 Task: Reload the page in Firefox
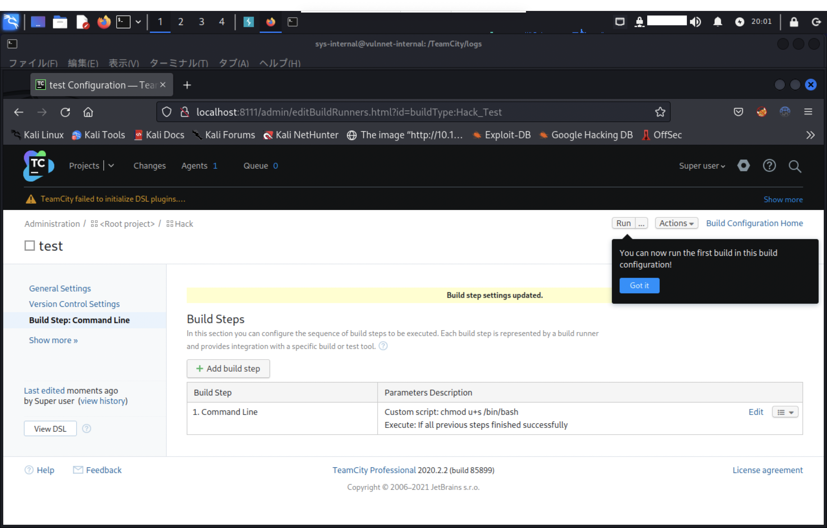(65, 112)
